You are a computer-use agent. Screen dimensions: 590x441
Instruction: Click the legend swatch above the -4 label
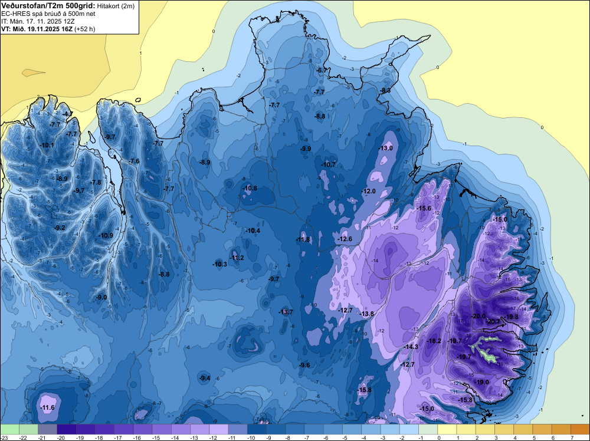(371, 429)
